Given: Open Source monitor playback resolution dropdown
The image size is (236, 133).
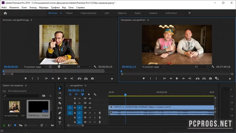Looking at the screenshot, I should [x=83, y=67].
